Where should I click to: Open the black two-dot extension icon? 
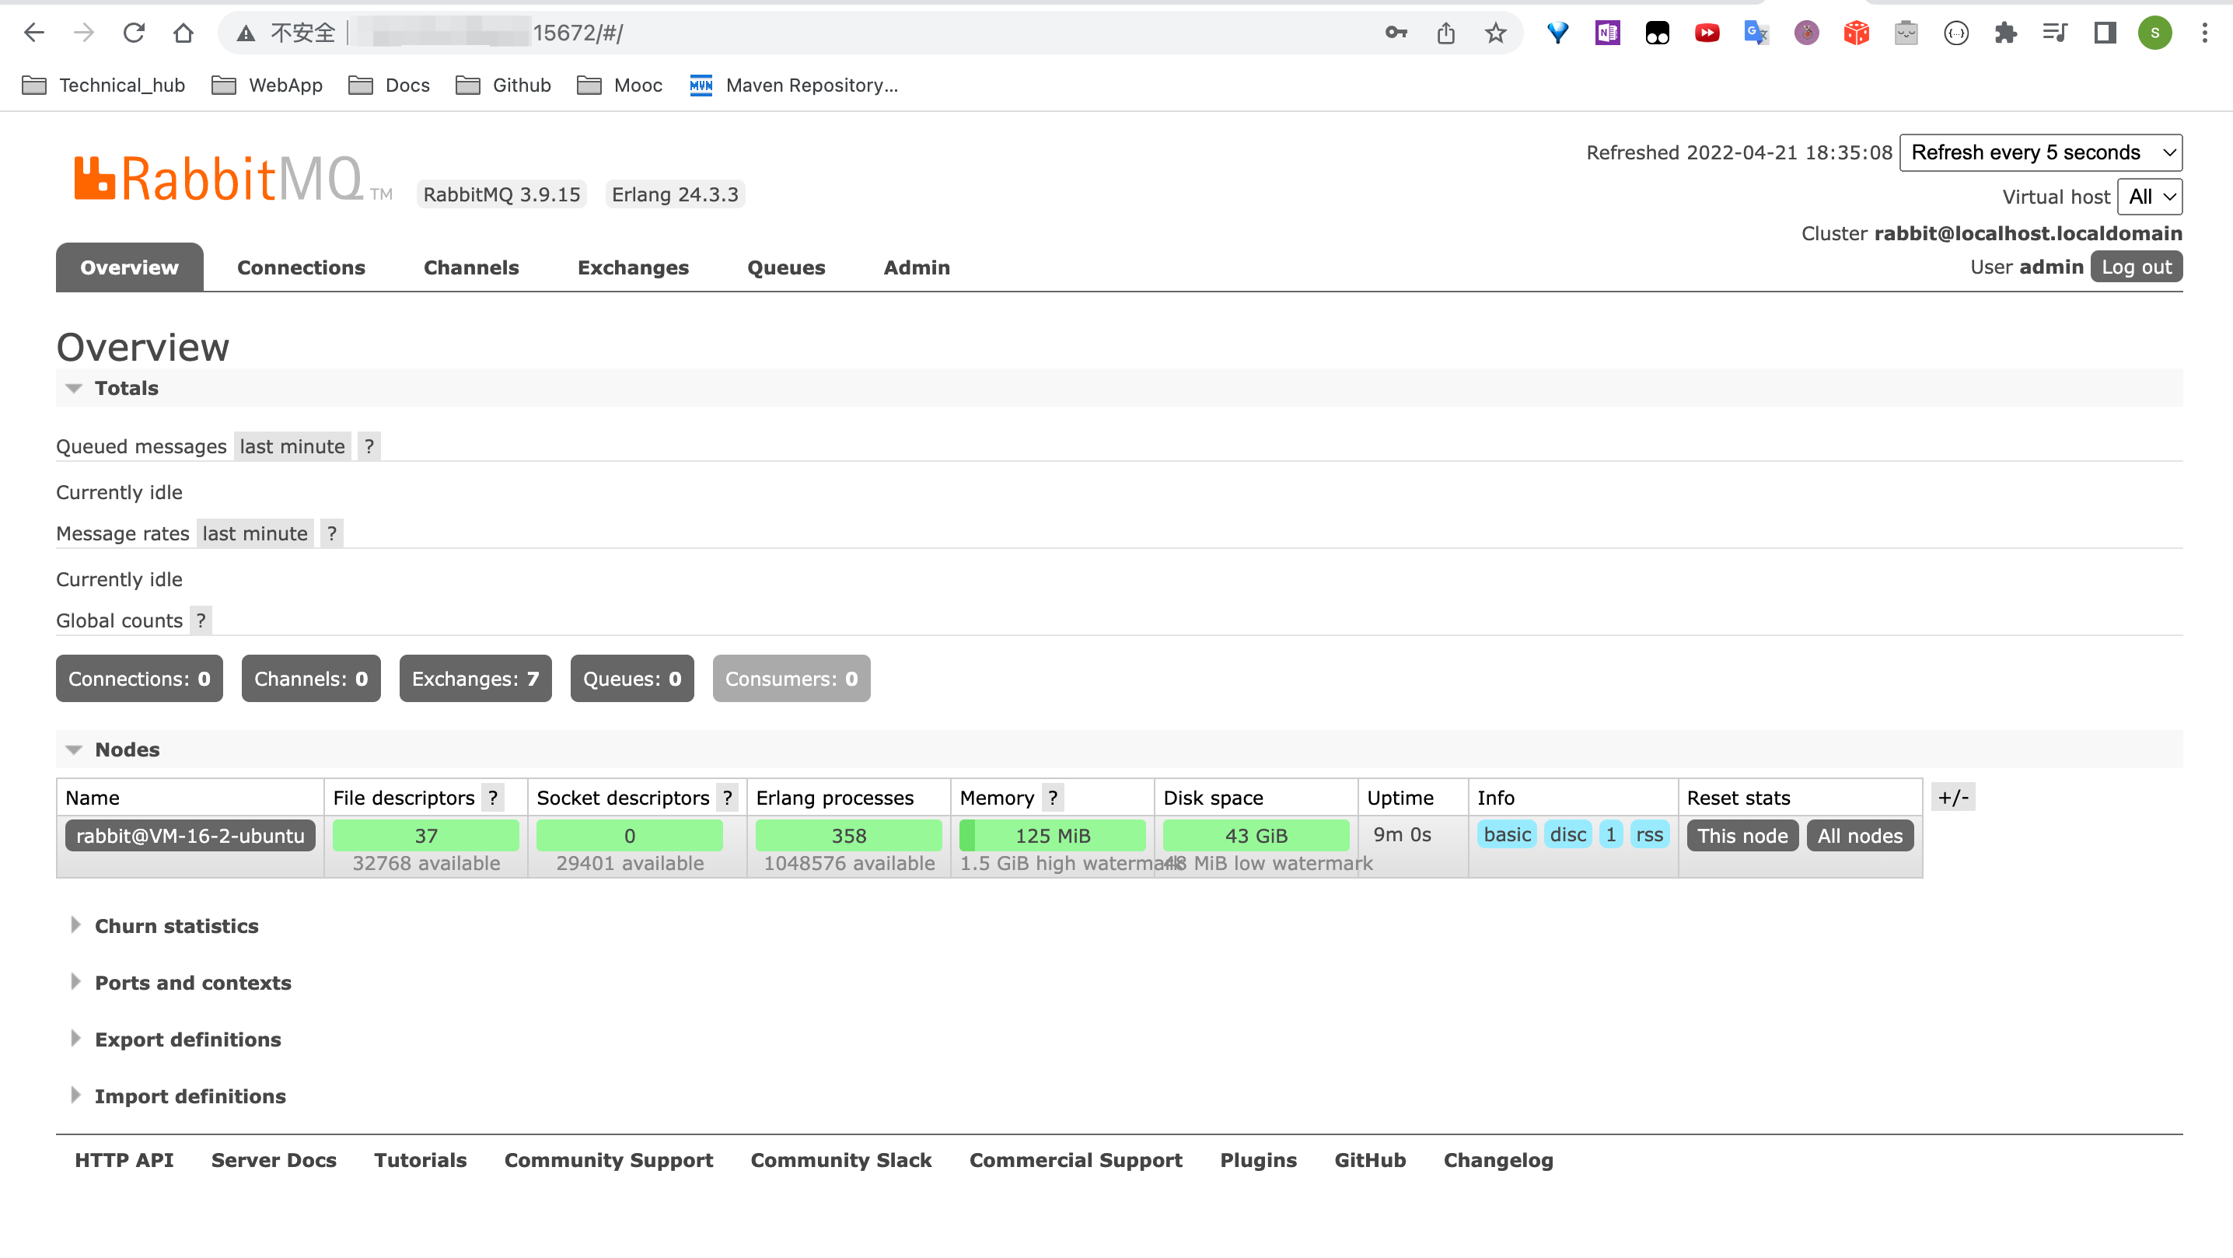[1658, 33]
